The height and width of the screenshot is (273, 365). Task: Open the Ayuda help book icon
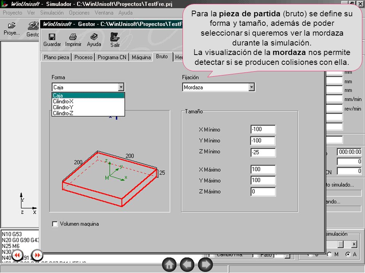(x=94, y=37)
